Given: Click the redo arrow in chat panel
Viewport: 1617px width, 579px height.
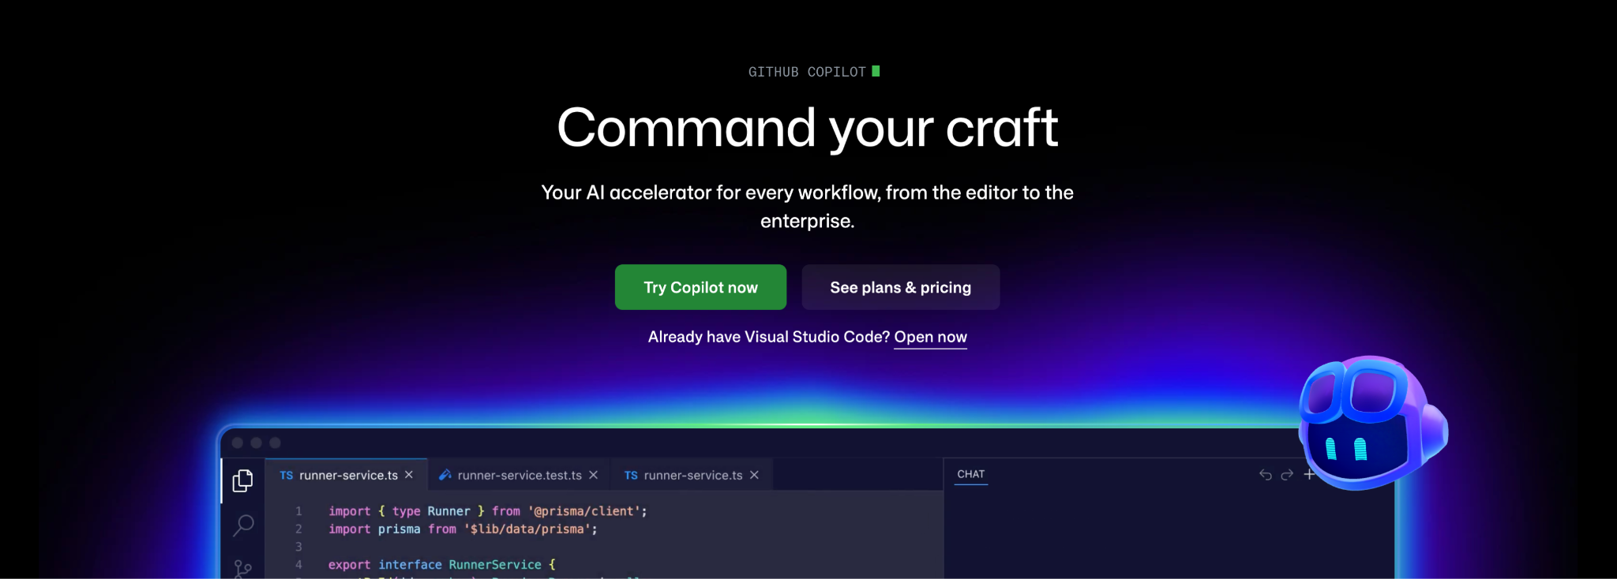Looking at the screenshot, I should tap(1287, 474).
